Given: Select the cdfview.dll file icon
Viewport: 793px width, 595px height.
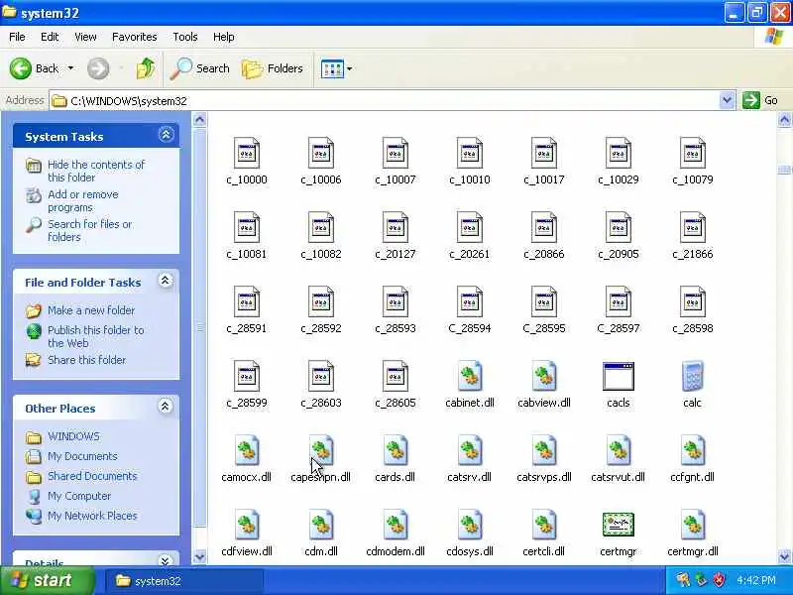Looking at the screenshot, I should tap(247, 526).
